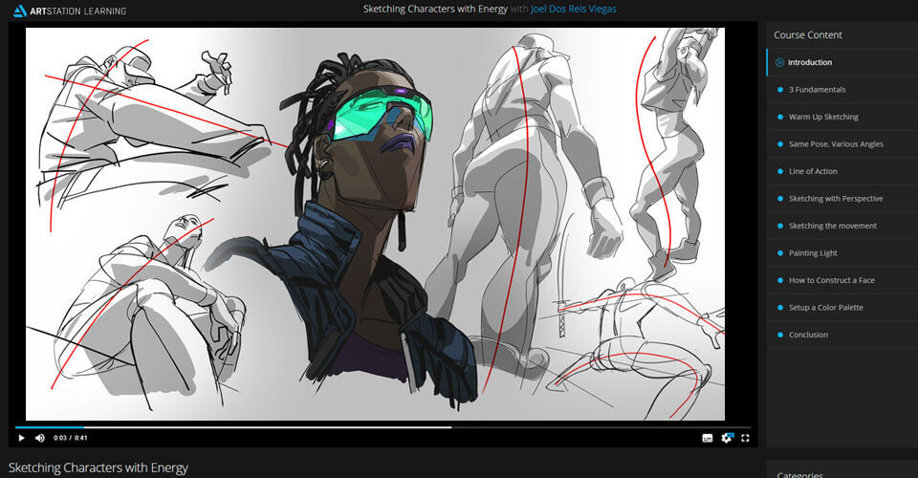Screen dimensions: 918x478
Task: Jump to the Conclusion lesson
Action: pos(808,335)
